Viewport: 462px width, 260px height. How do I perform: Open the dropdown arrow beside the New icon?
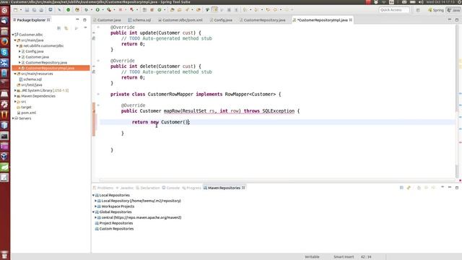[21, 9]
